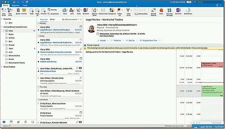The height and width of the screenshot is (129, 225).
Task: Select the Regulatory Affairs X1050 Launch event
Action: coord(212,65)
